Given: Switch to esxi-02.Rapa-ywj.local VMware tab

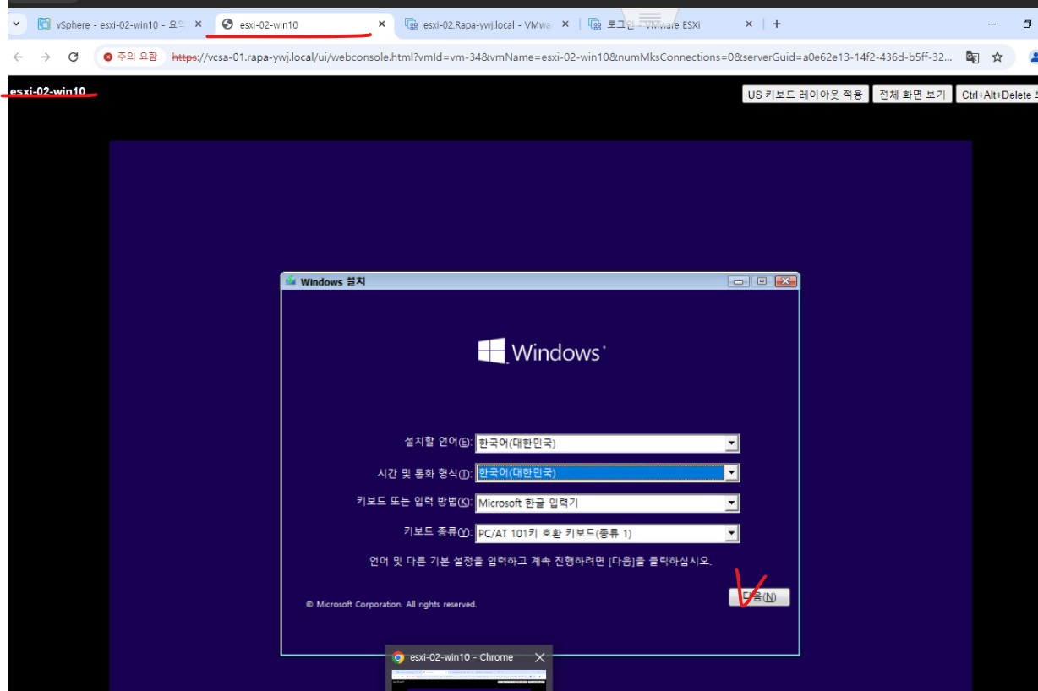Looking at the screenshot, I should (485, 24).
